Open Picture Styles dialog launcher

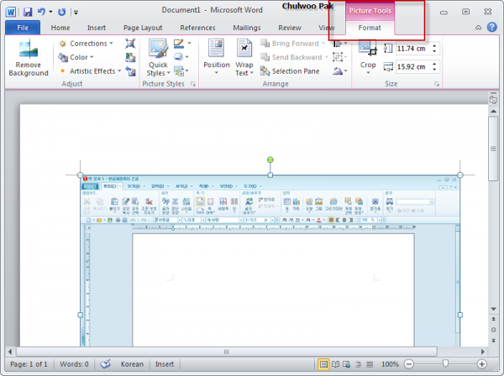[193, 84]
